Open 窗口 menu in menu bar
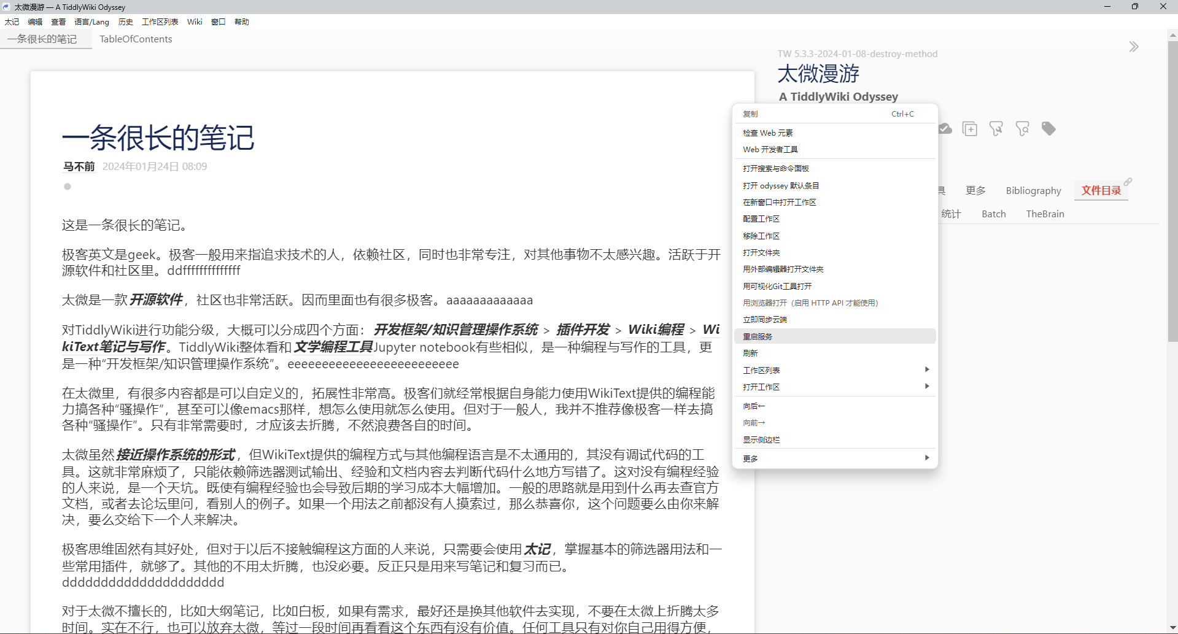Screen dimensions: 1178x634 click(x=219, y=21)
